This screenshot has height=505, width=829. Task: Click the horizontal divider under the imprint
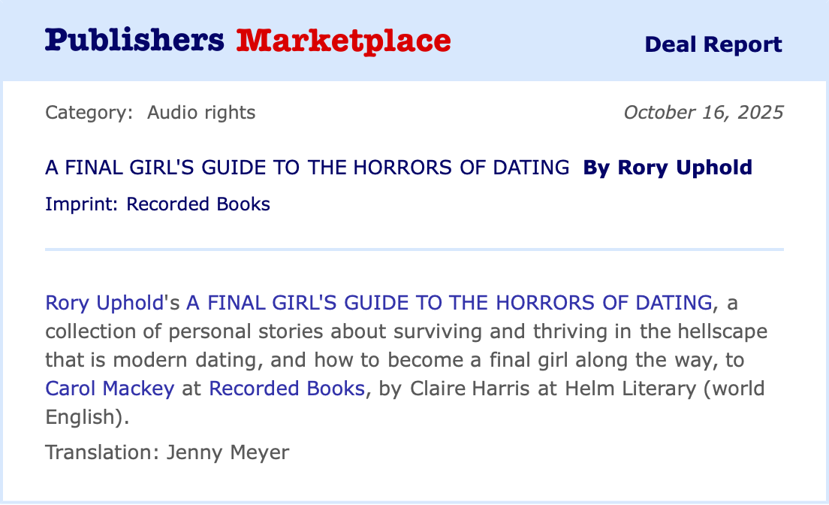[414, 248]
